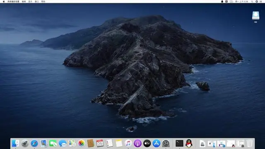Screen dimensions: 265x149
Task: Open Maps app in dock
Action: 72,143
